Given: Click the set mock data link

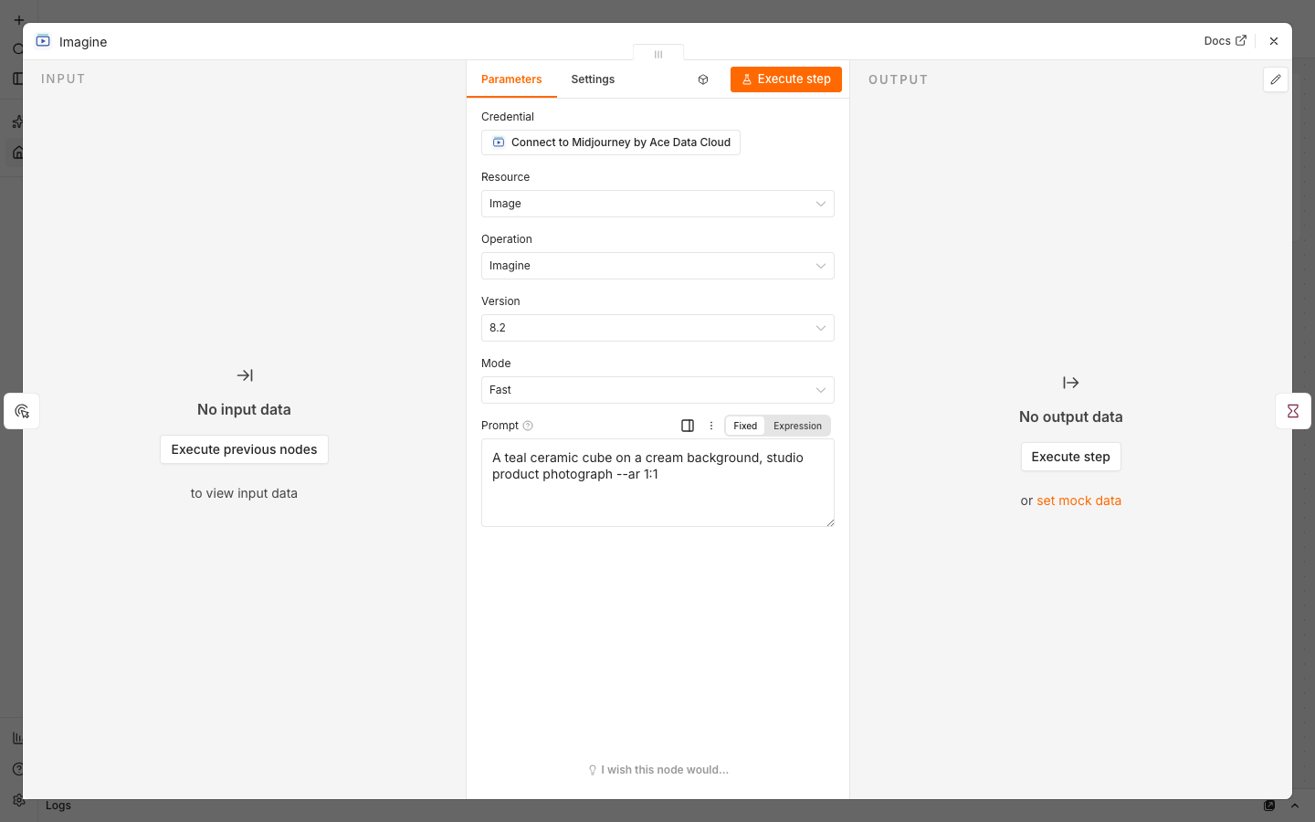Looking at the screenshot, I should coord(1078,501).
